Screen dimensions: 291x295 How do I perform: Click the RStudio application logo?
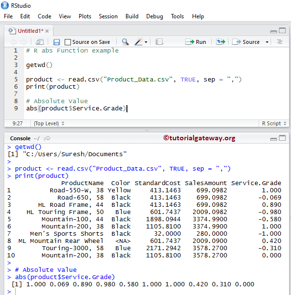(x=5, y=5)
